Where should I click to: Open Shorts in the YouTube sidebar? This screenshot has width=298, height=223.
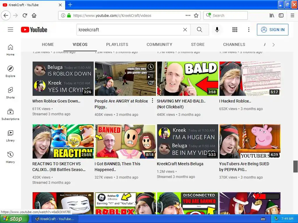(x=10, y=93)
